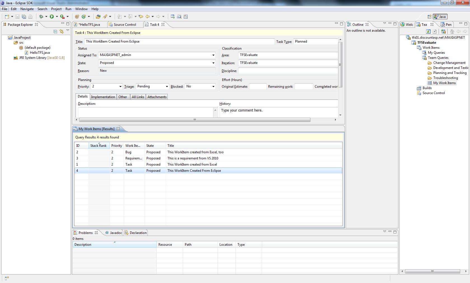Select the Bug row with ID 2

point(208,152)
